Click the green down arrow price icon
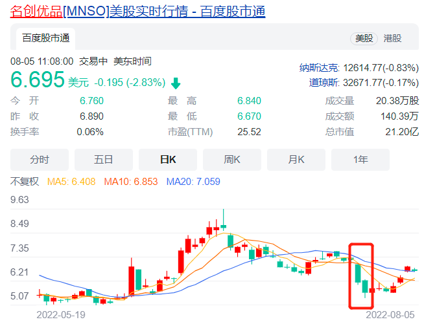 tap(176, 83)
